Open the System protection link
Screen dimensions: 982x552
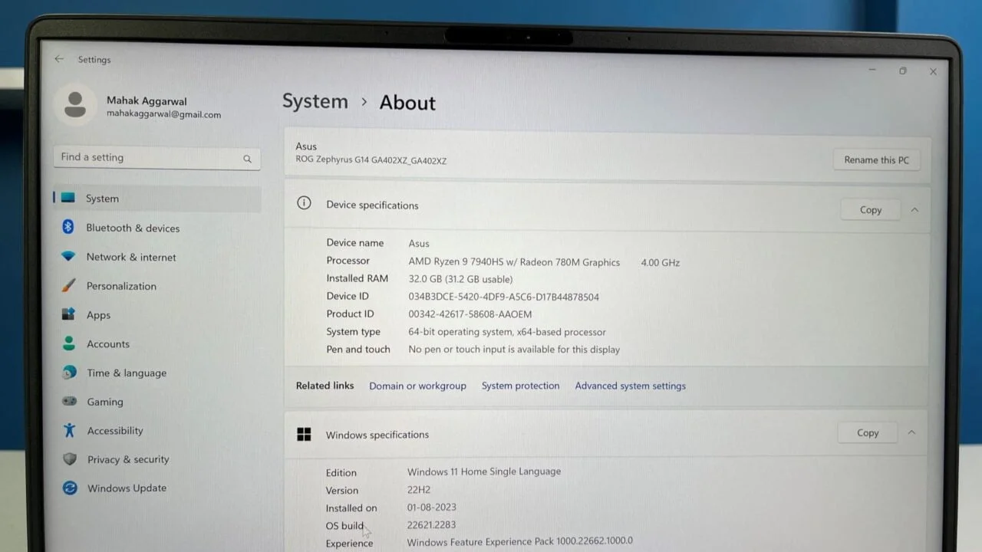(x=520, y=386)
